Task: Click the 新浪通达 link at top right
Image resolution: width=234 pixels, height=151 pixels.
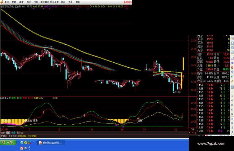Action: point(128,2)
